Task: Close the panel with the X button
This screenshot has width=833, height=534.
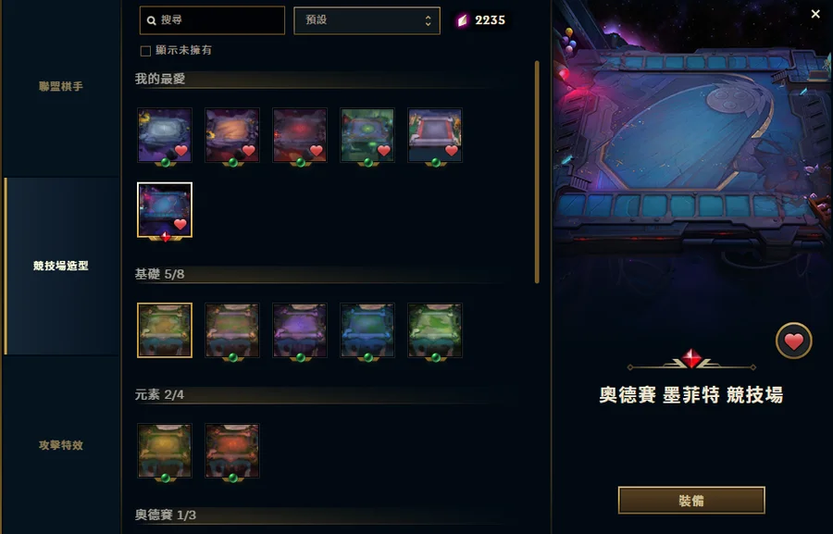Action: coord(815,15)
